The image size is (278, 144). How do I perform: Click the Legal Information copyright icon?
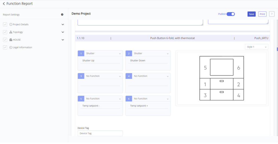11,47
